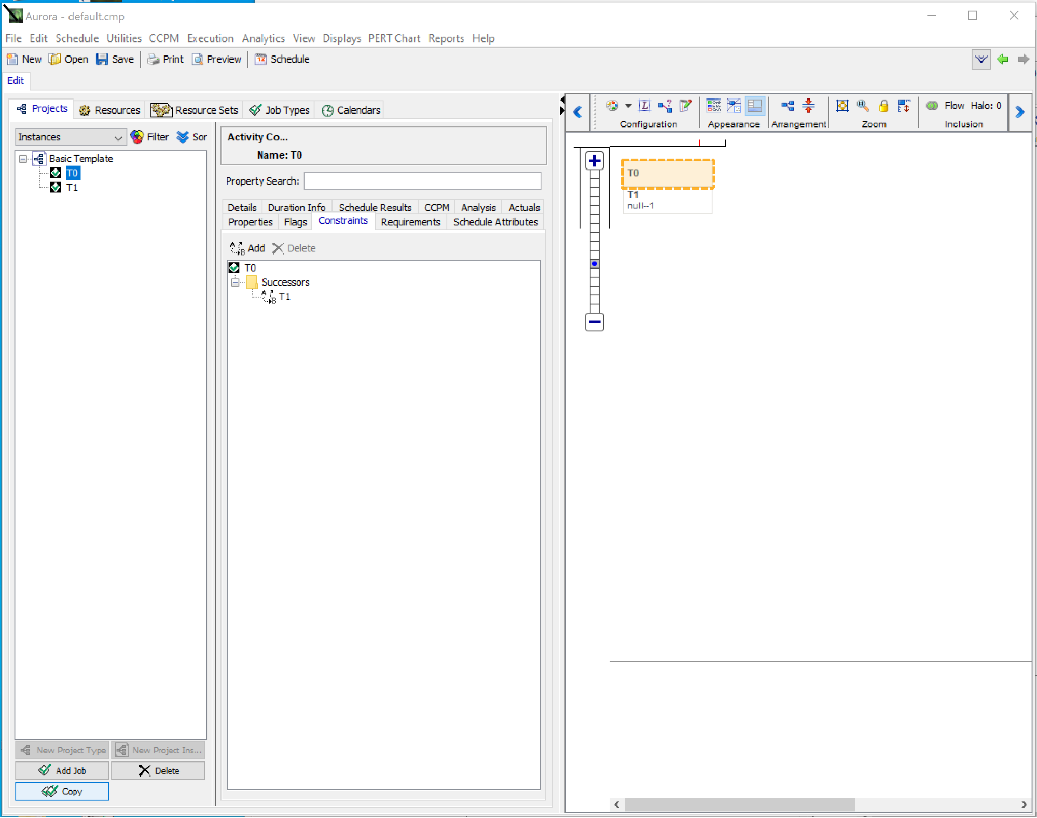Screen dimensions: 1037x818
Task: Open the double-chevron overflow menu
Action: (981, 59)
